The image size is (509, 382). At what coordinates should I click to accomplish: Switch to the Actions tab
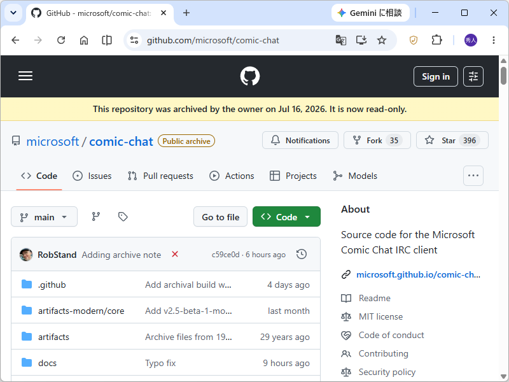click(232, 176)
